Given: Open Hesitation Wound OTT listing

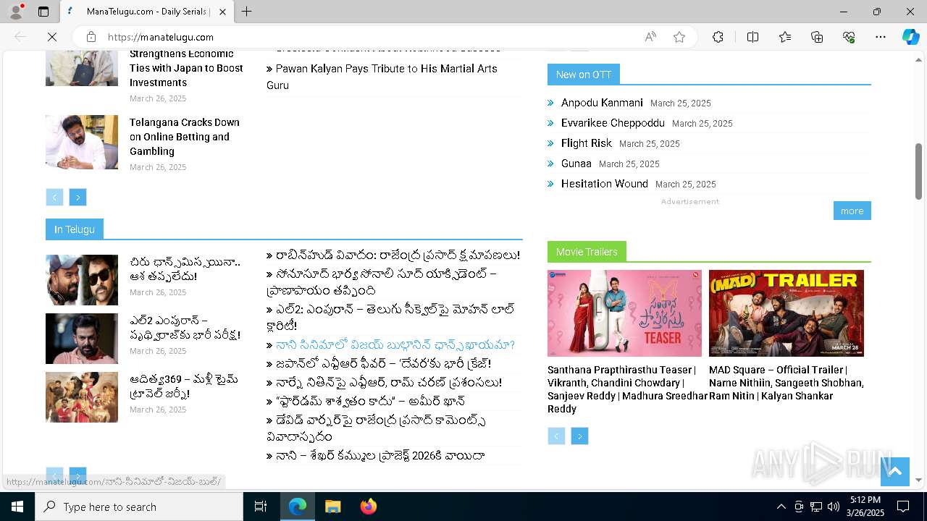Looking at the screenshot, I should coord(605,184).
